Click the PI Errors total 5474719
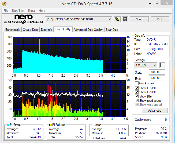This screenshot has height=143, width=175. coord(35,137)
